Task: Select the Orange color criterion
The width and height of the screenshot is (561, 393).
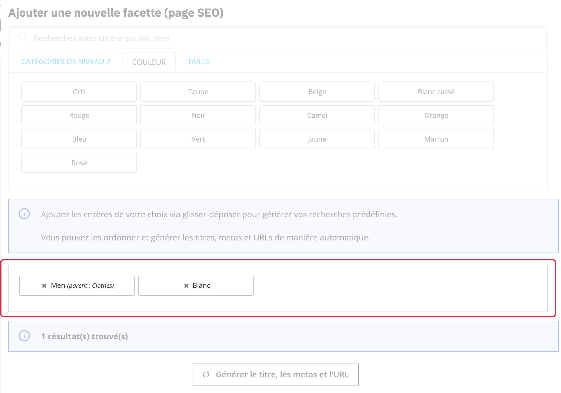Action: tap(436, 115)
